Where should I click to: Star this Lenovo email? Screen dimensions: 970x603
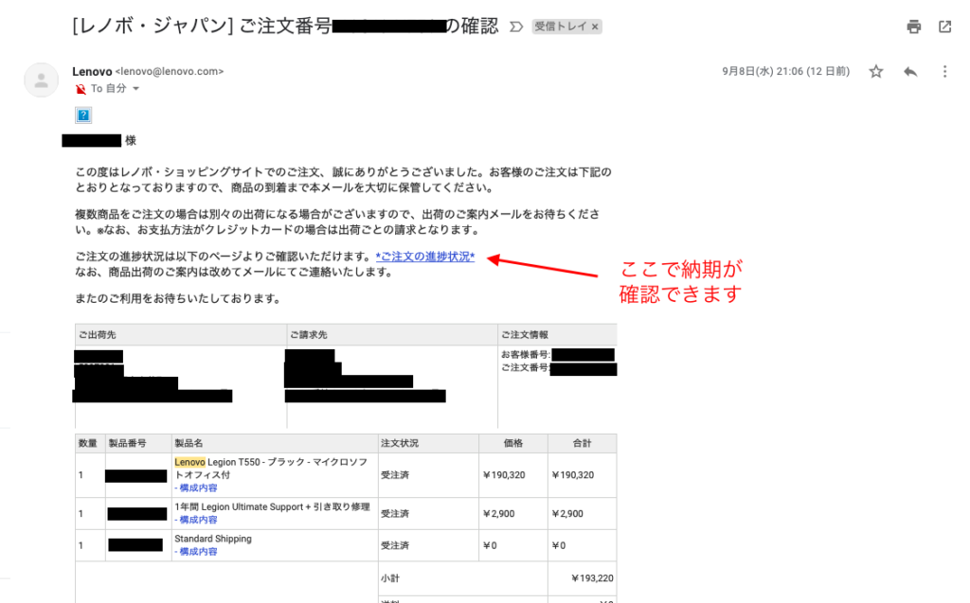point(876,72)
